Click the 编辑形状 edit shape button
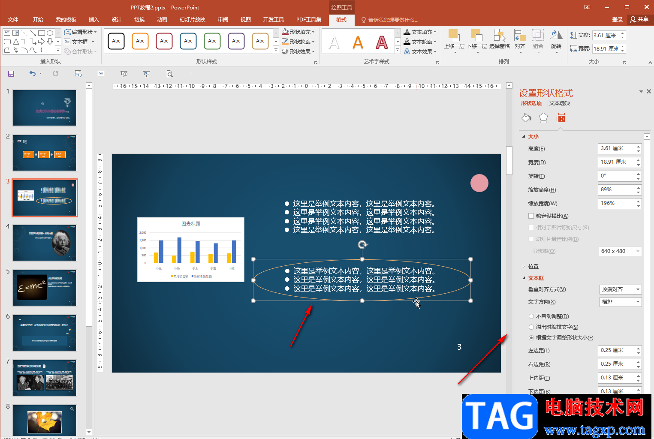Image resolution: width=654 pixels, height=439 pixels. point(80,32)
